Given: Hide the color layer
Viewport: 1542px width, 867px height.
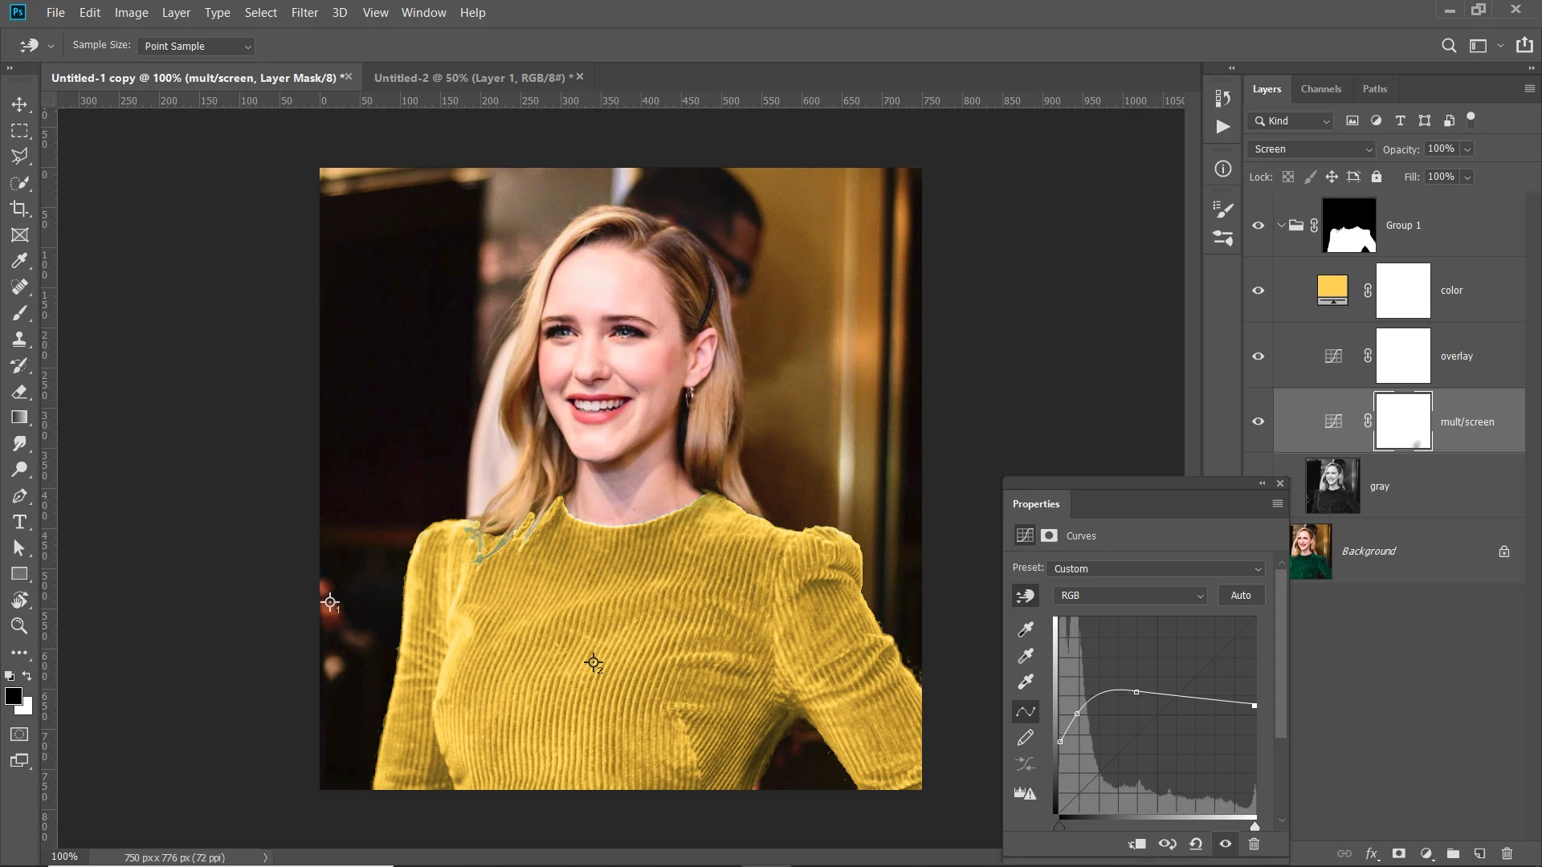Looking at the screenshot, I should pyautogui.click(x=1258, y=291).
